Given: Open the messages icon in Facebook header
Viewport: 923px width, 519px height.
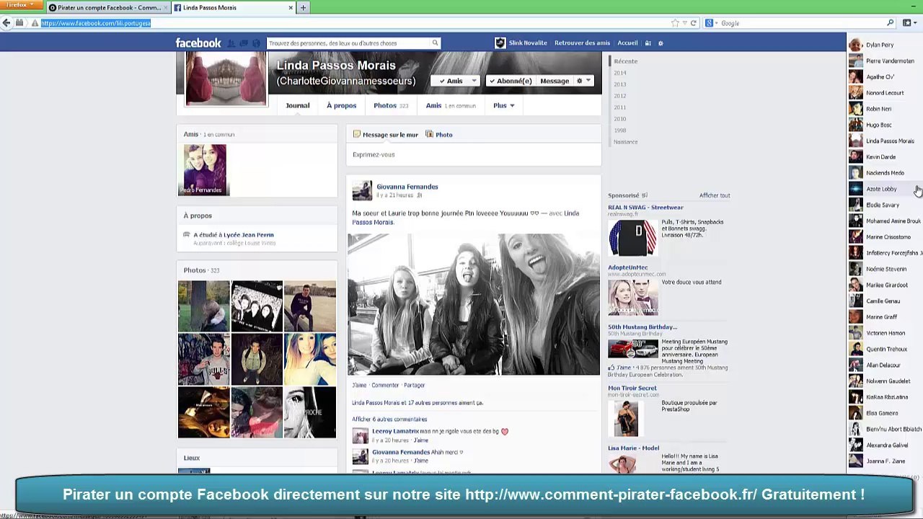Looking at the screenshot, I should coord(244,43).
